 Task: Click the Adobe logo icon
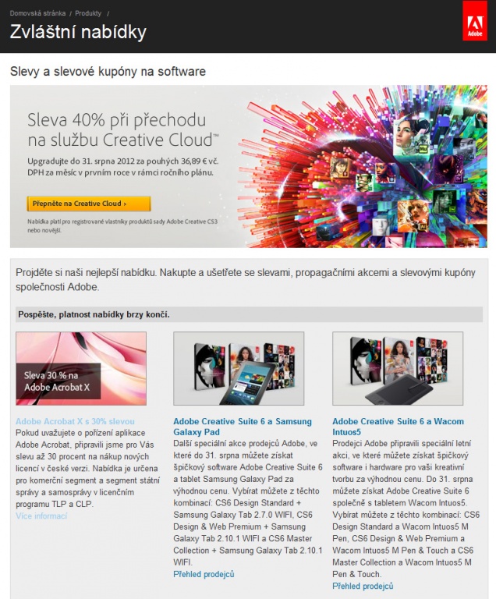tap(475, 20)
